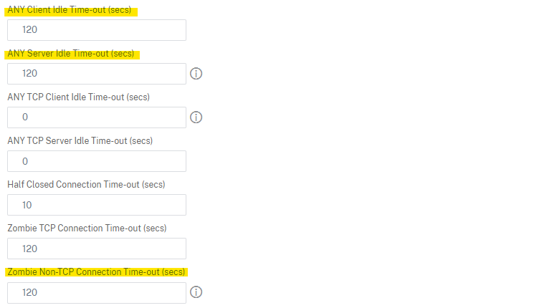Click the 0 value under ANY TCP Server
This screenshot has height=308, width=552.
coord(25,161)
